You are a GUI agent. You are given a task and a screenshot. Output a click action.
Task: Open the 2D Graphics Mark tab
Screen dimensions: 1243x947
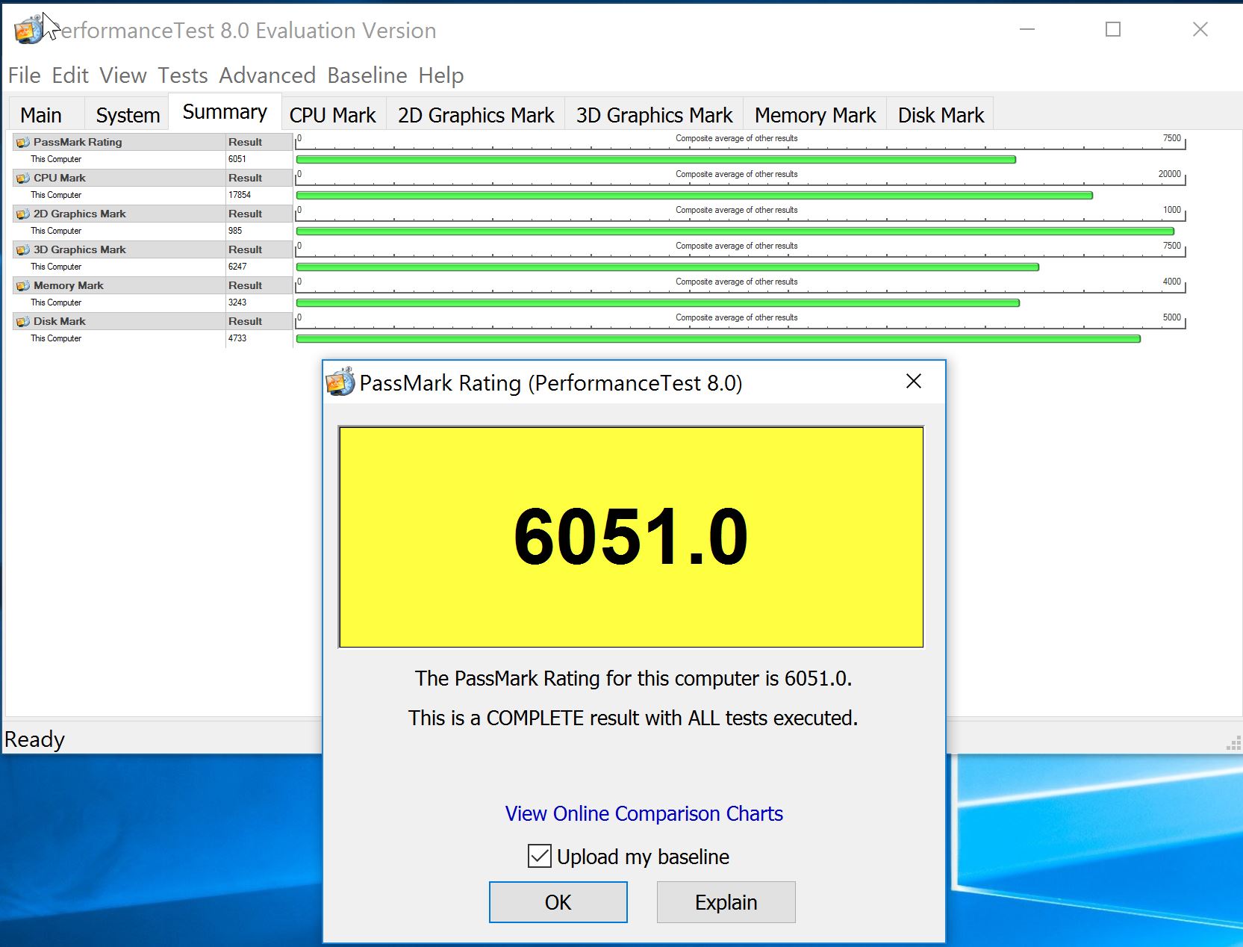click(x=476, y=115)
